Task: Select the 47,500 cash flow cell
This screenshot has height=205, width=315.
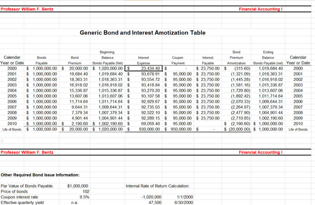Action: tap(143, 203)
